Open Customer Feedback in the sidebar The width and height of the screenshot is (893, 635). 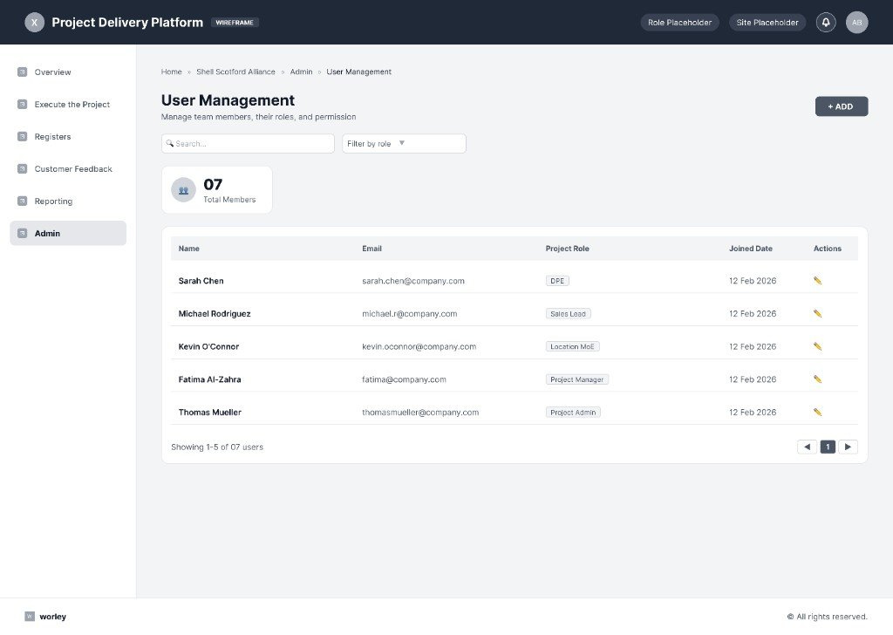click(68, 168)
